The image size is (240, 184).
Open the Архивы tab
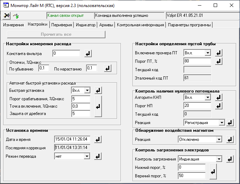106,25
